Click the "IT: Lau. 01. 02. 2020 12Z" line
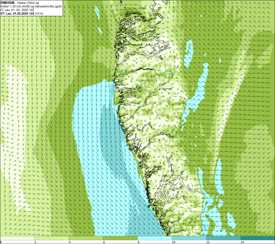This screenshot has width=275, height=244. pos(17,10)
